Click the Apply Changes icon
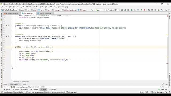This screenshot has height=96, width=171. (x=125, y=10)
